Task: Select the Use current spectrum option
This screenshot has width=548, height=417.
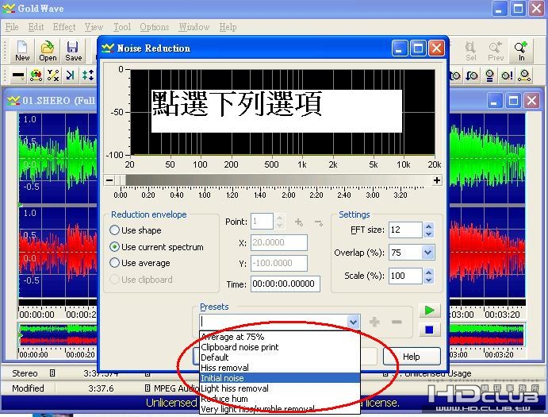Action: (114, 247)
